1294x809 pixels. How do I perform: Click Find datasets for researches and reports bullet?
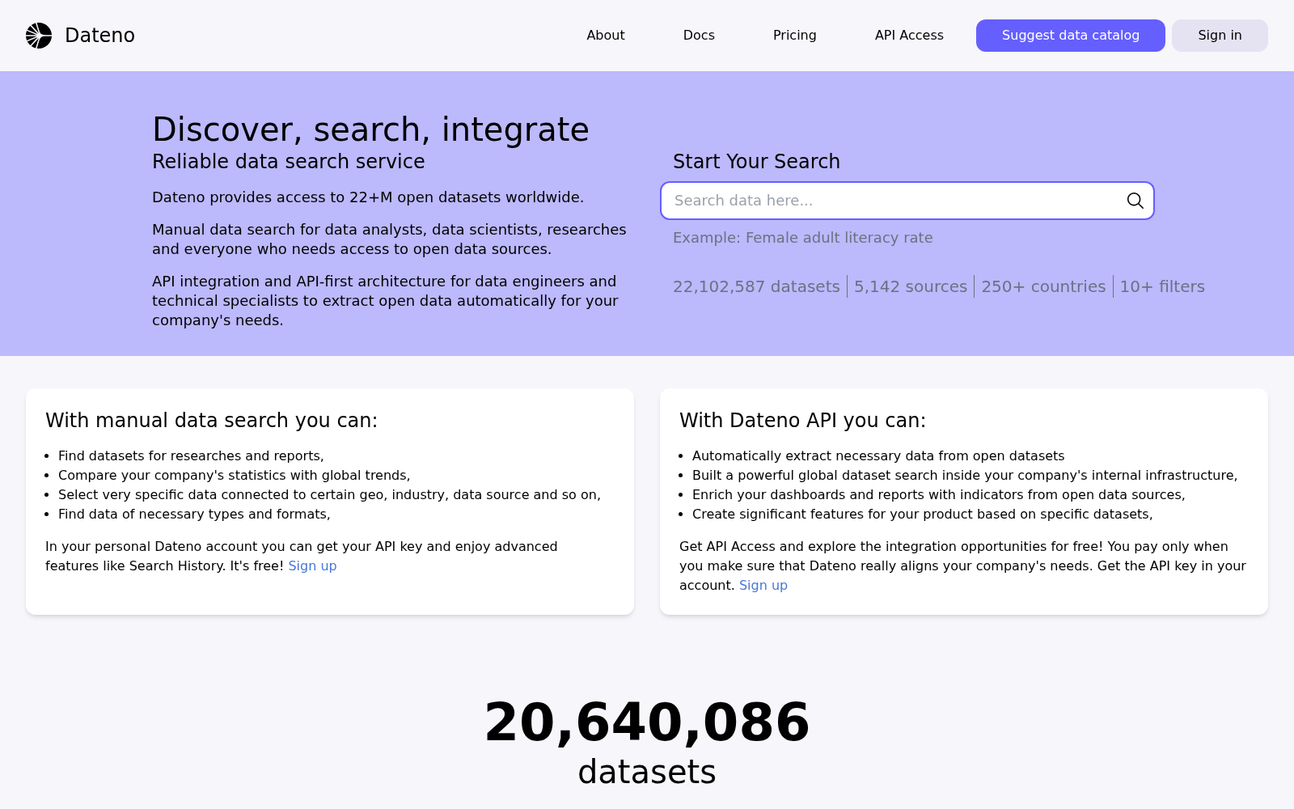(191, 456)
